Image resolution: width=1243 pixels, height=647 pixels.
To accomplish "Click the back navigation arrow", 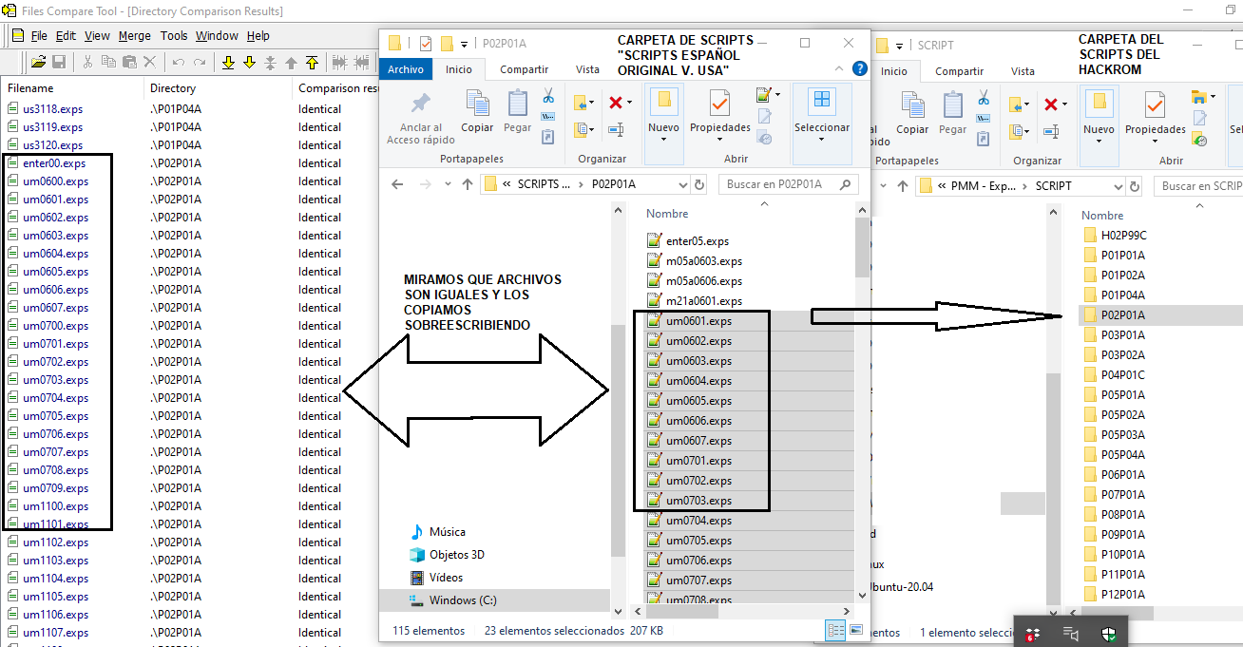I will [x=397, y=183].
